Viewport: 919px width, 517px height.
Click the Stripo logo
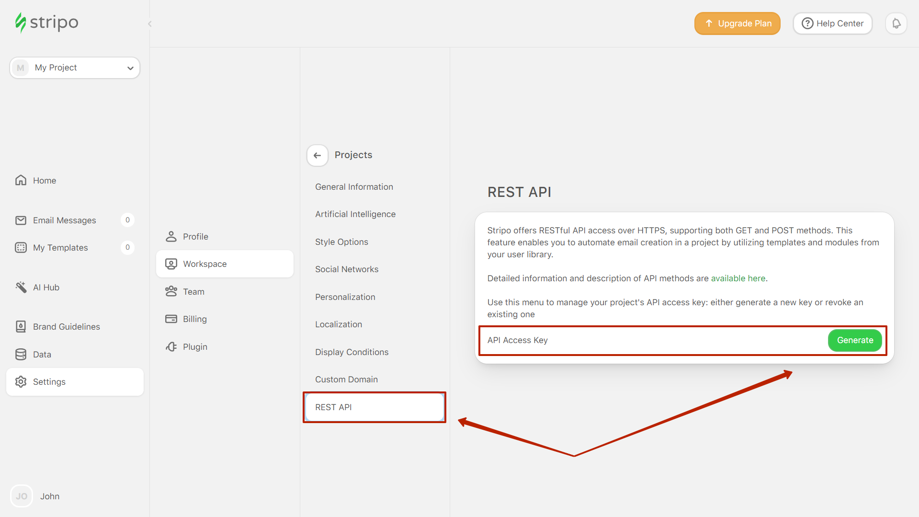point(46,23)
